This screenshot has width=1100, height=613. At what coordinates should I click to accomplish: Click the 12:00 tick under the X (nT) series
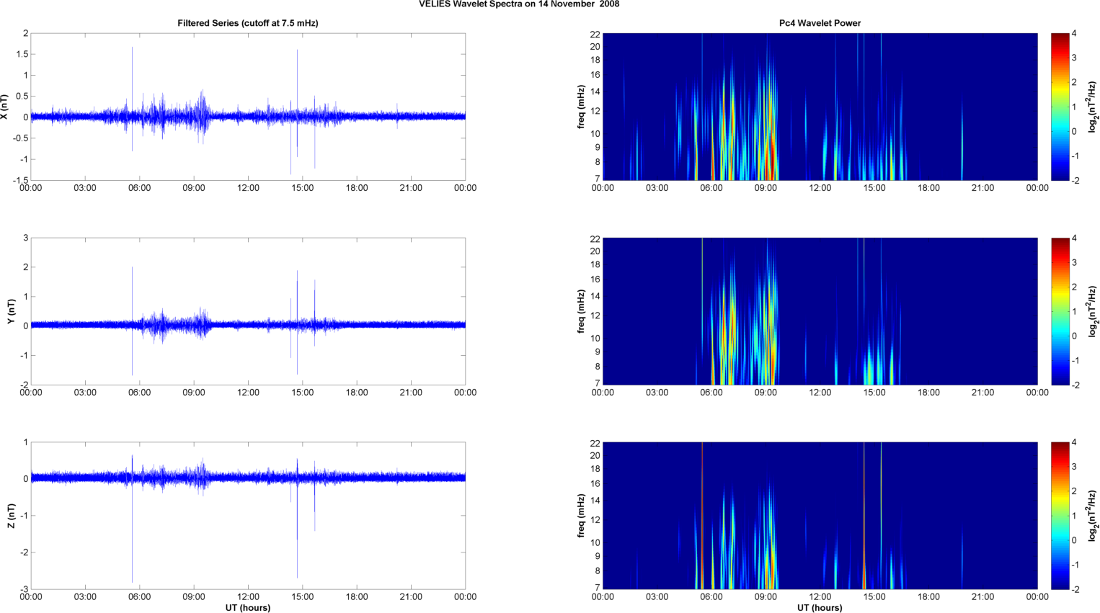coord(248,188)
